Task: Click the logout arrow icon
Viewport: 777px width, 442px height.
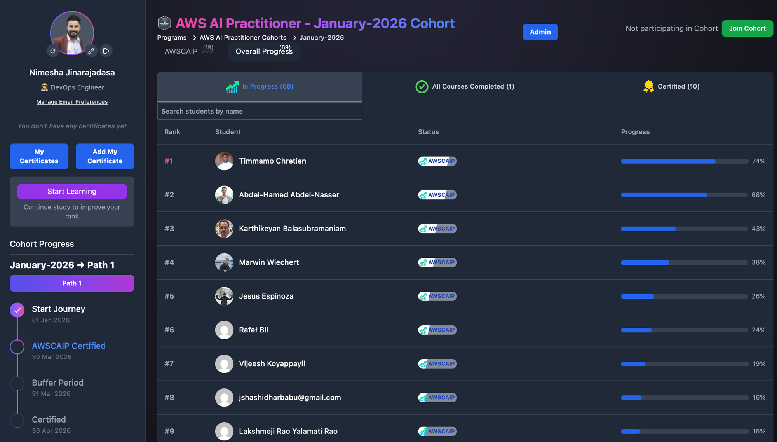Action: click(106, 51)
